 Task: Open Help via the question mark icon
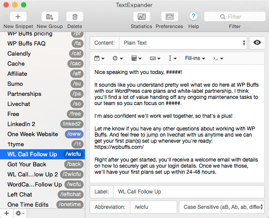(x=193, y=16)
